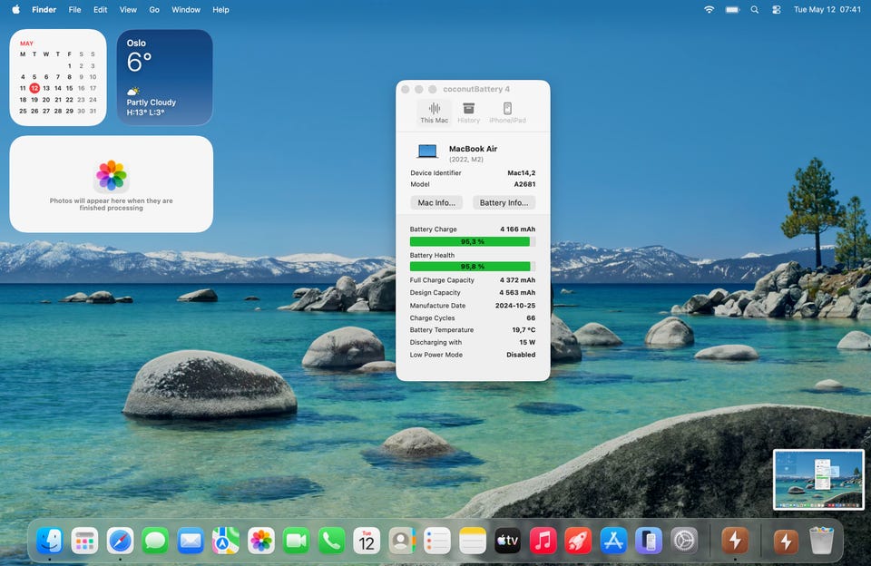Click the Spotlight search icon
This screenshot has width=871, height=566.
tap(754, 9)
